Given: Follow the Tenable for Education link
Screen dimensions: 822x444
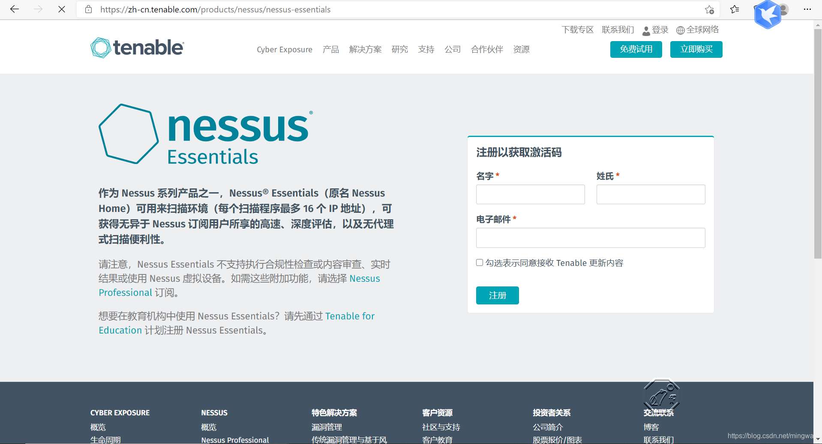Looking at the screenshot, I should click(x=237, y=323).
